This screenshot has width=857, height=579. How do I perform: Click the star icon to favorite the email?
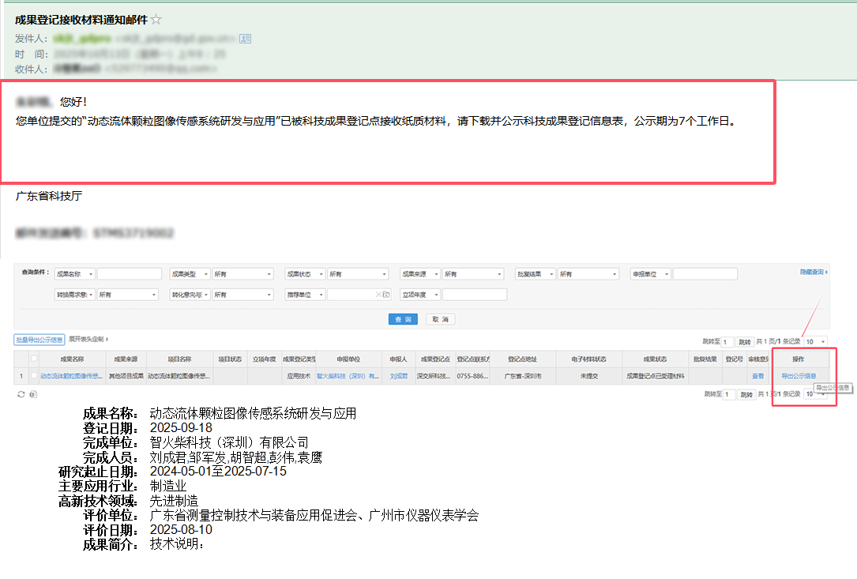pyautogui.click(x=155, y=20)
